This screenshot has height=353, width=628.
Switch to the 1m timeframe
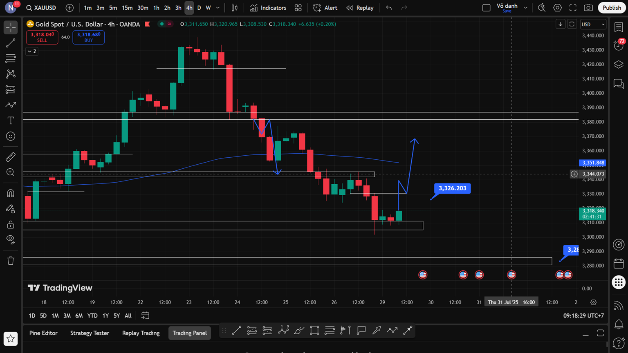[x=87, y=8]
